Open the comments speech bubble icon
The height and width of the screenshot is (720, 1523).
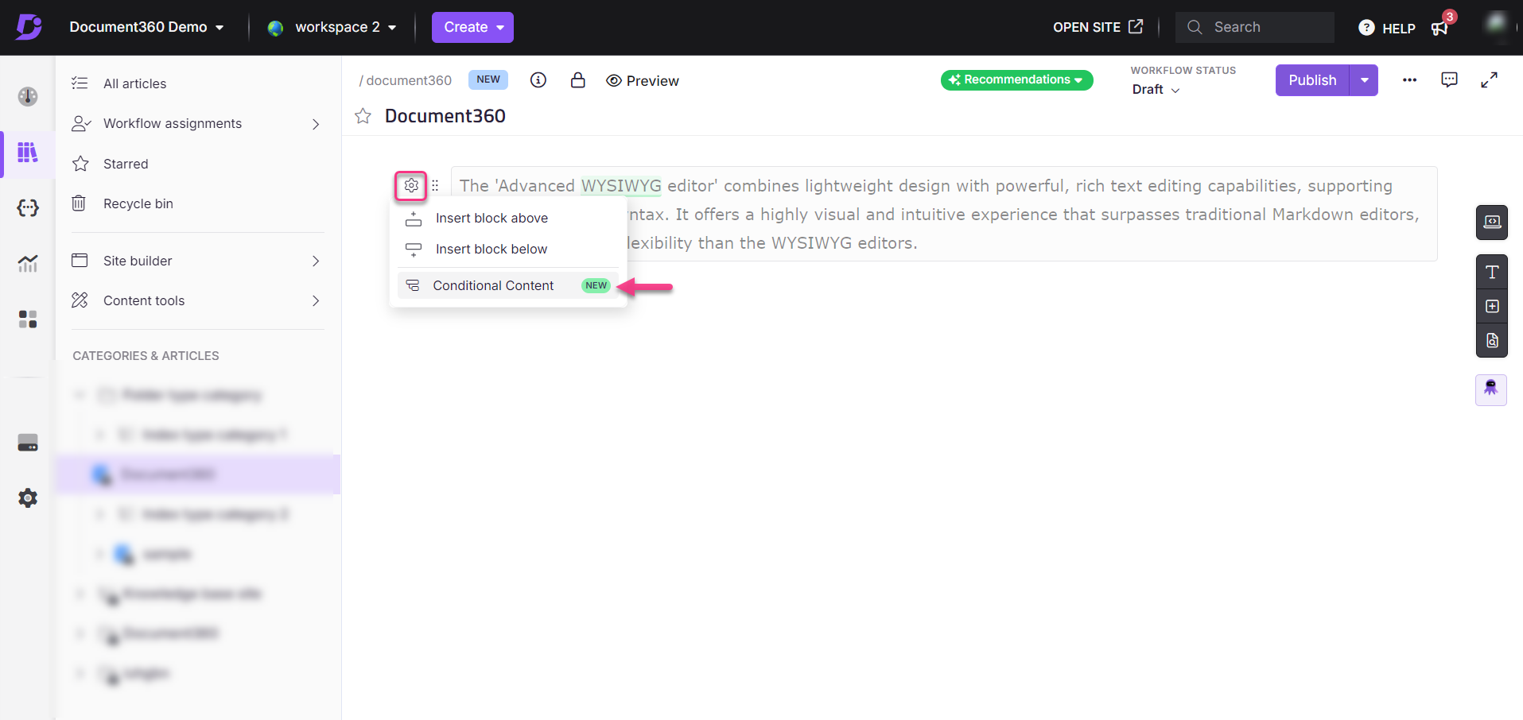1449,80
